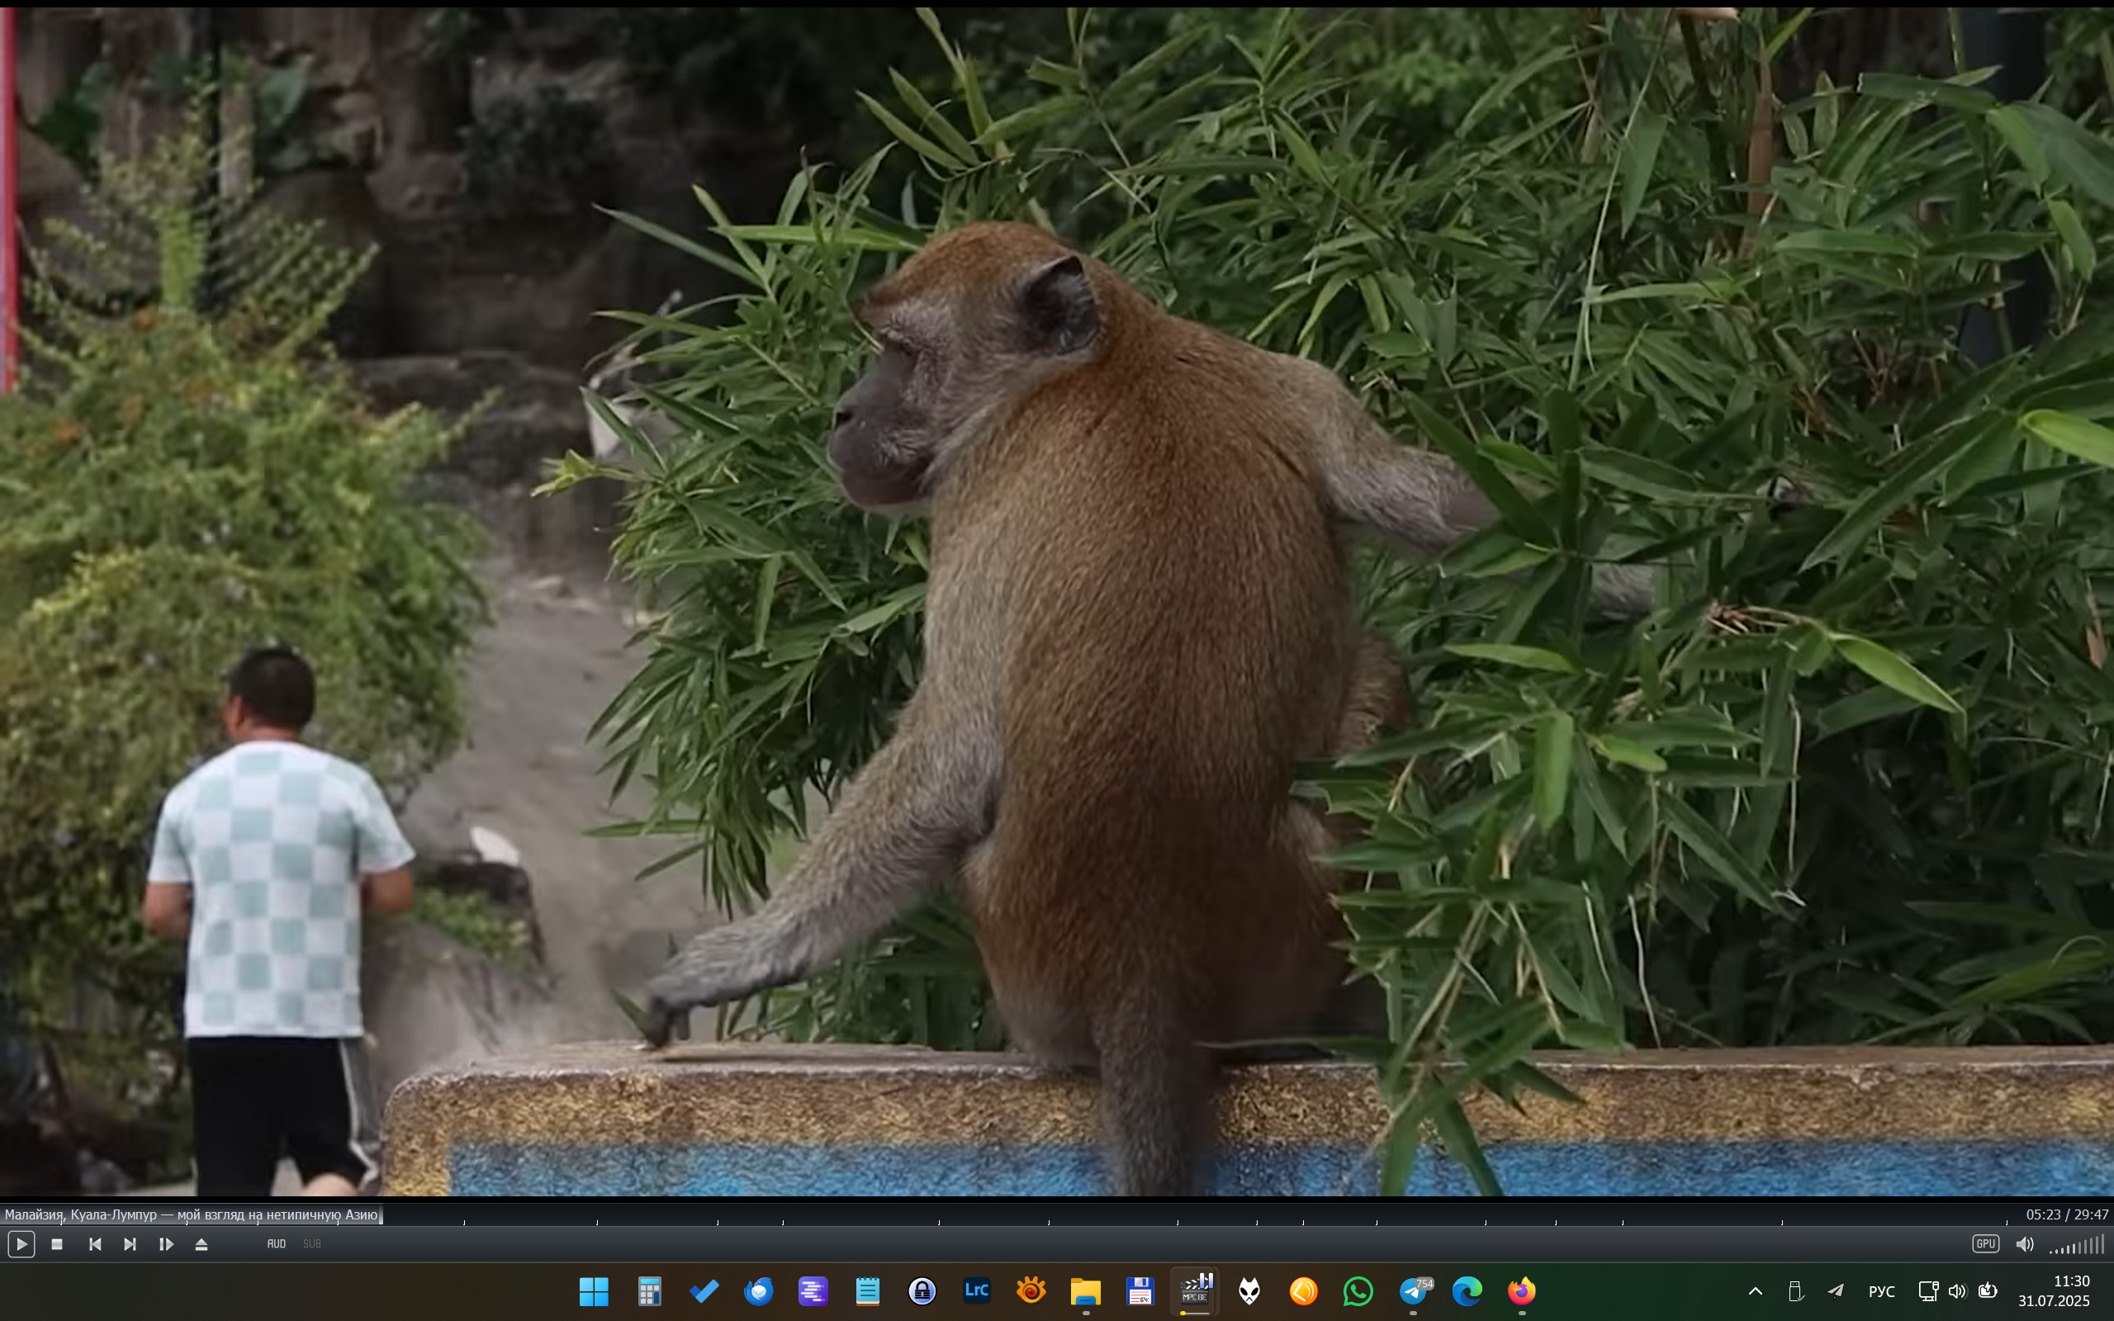Stop playback with the square Stop icon
Screen dimensions: 2114x1321
pos(57,1244)
